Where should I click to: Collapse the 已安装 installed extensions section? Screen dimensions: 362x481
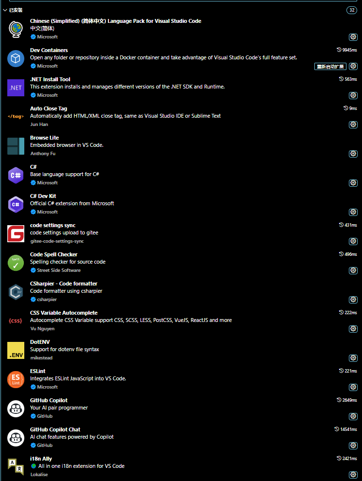click(x=5, y=10)
